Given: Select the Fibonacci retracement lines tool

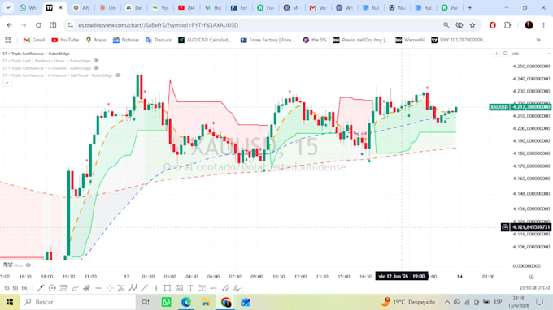Looking at the screenshot, I should [63, 288].
